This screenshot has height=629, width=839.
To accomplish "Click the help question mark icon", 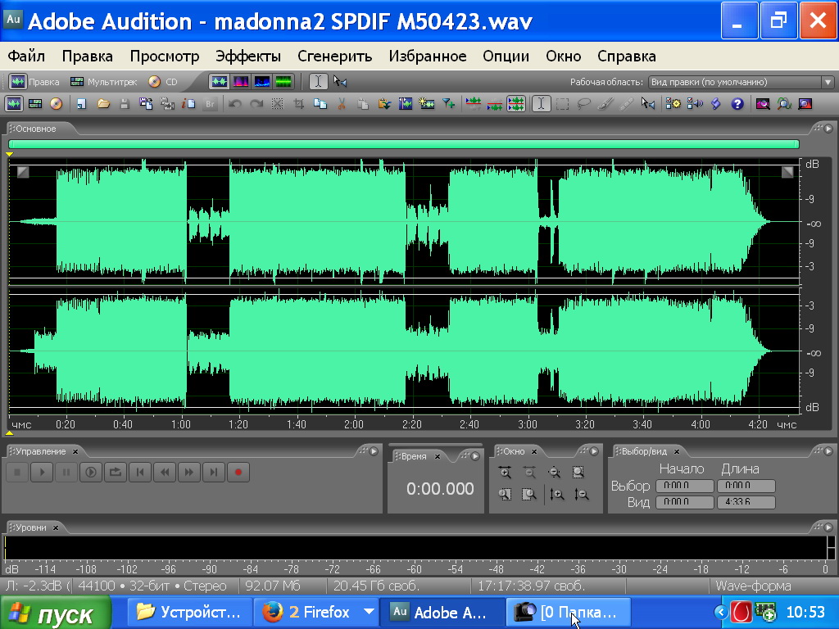I will coord(737,104).
